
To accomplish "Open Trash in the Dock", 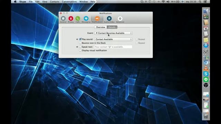I will click(x=206, y=117).
